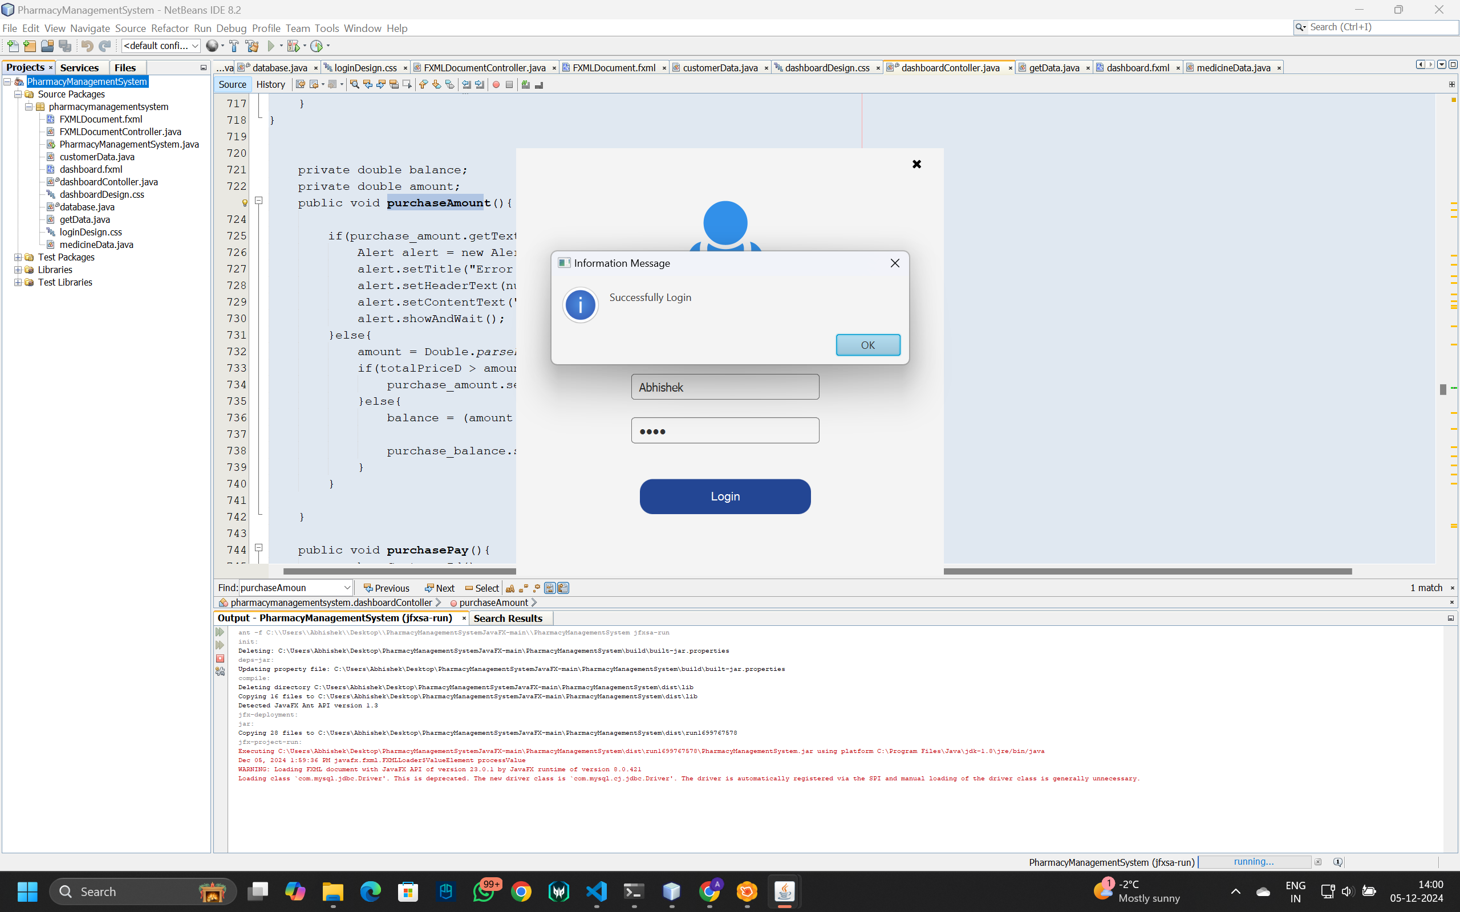1460x912 pixels.
Task: Click the Redo toolbar icon
Action: [x=105, y=46]
